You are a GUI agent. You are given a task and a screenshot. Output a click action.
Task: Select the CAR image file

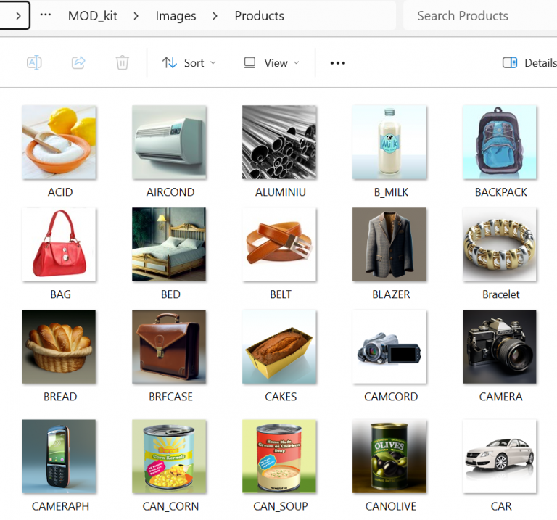pyautogui.click(x=500, y=457)
